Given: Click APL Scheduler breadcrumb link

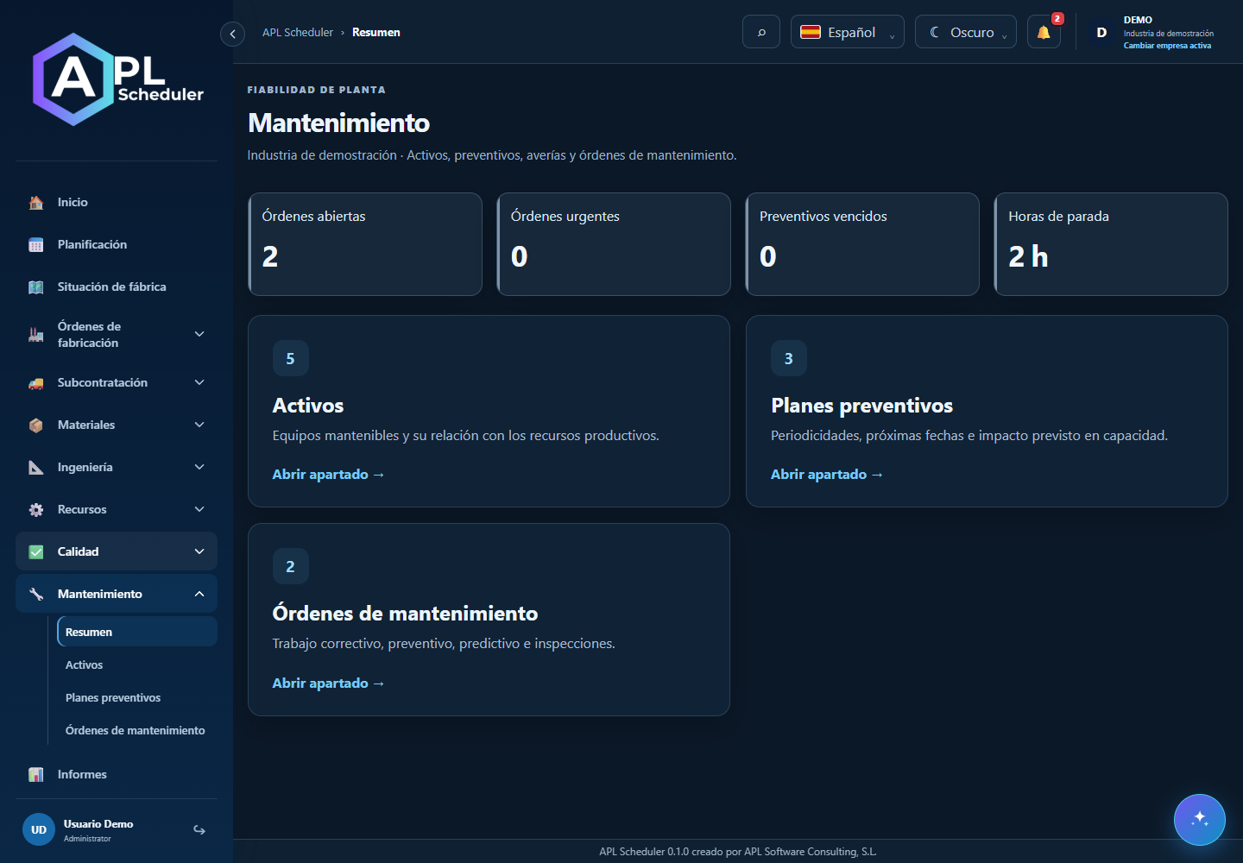Looking at the screenshot, I should (x=298, y=33).
